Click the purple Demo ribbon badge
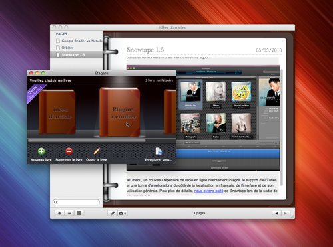The height and width of the screenshot is (247, 333). click(35, 93)
